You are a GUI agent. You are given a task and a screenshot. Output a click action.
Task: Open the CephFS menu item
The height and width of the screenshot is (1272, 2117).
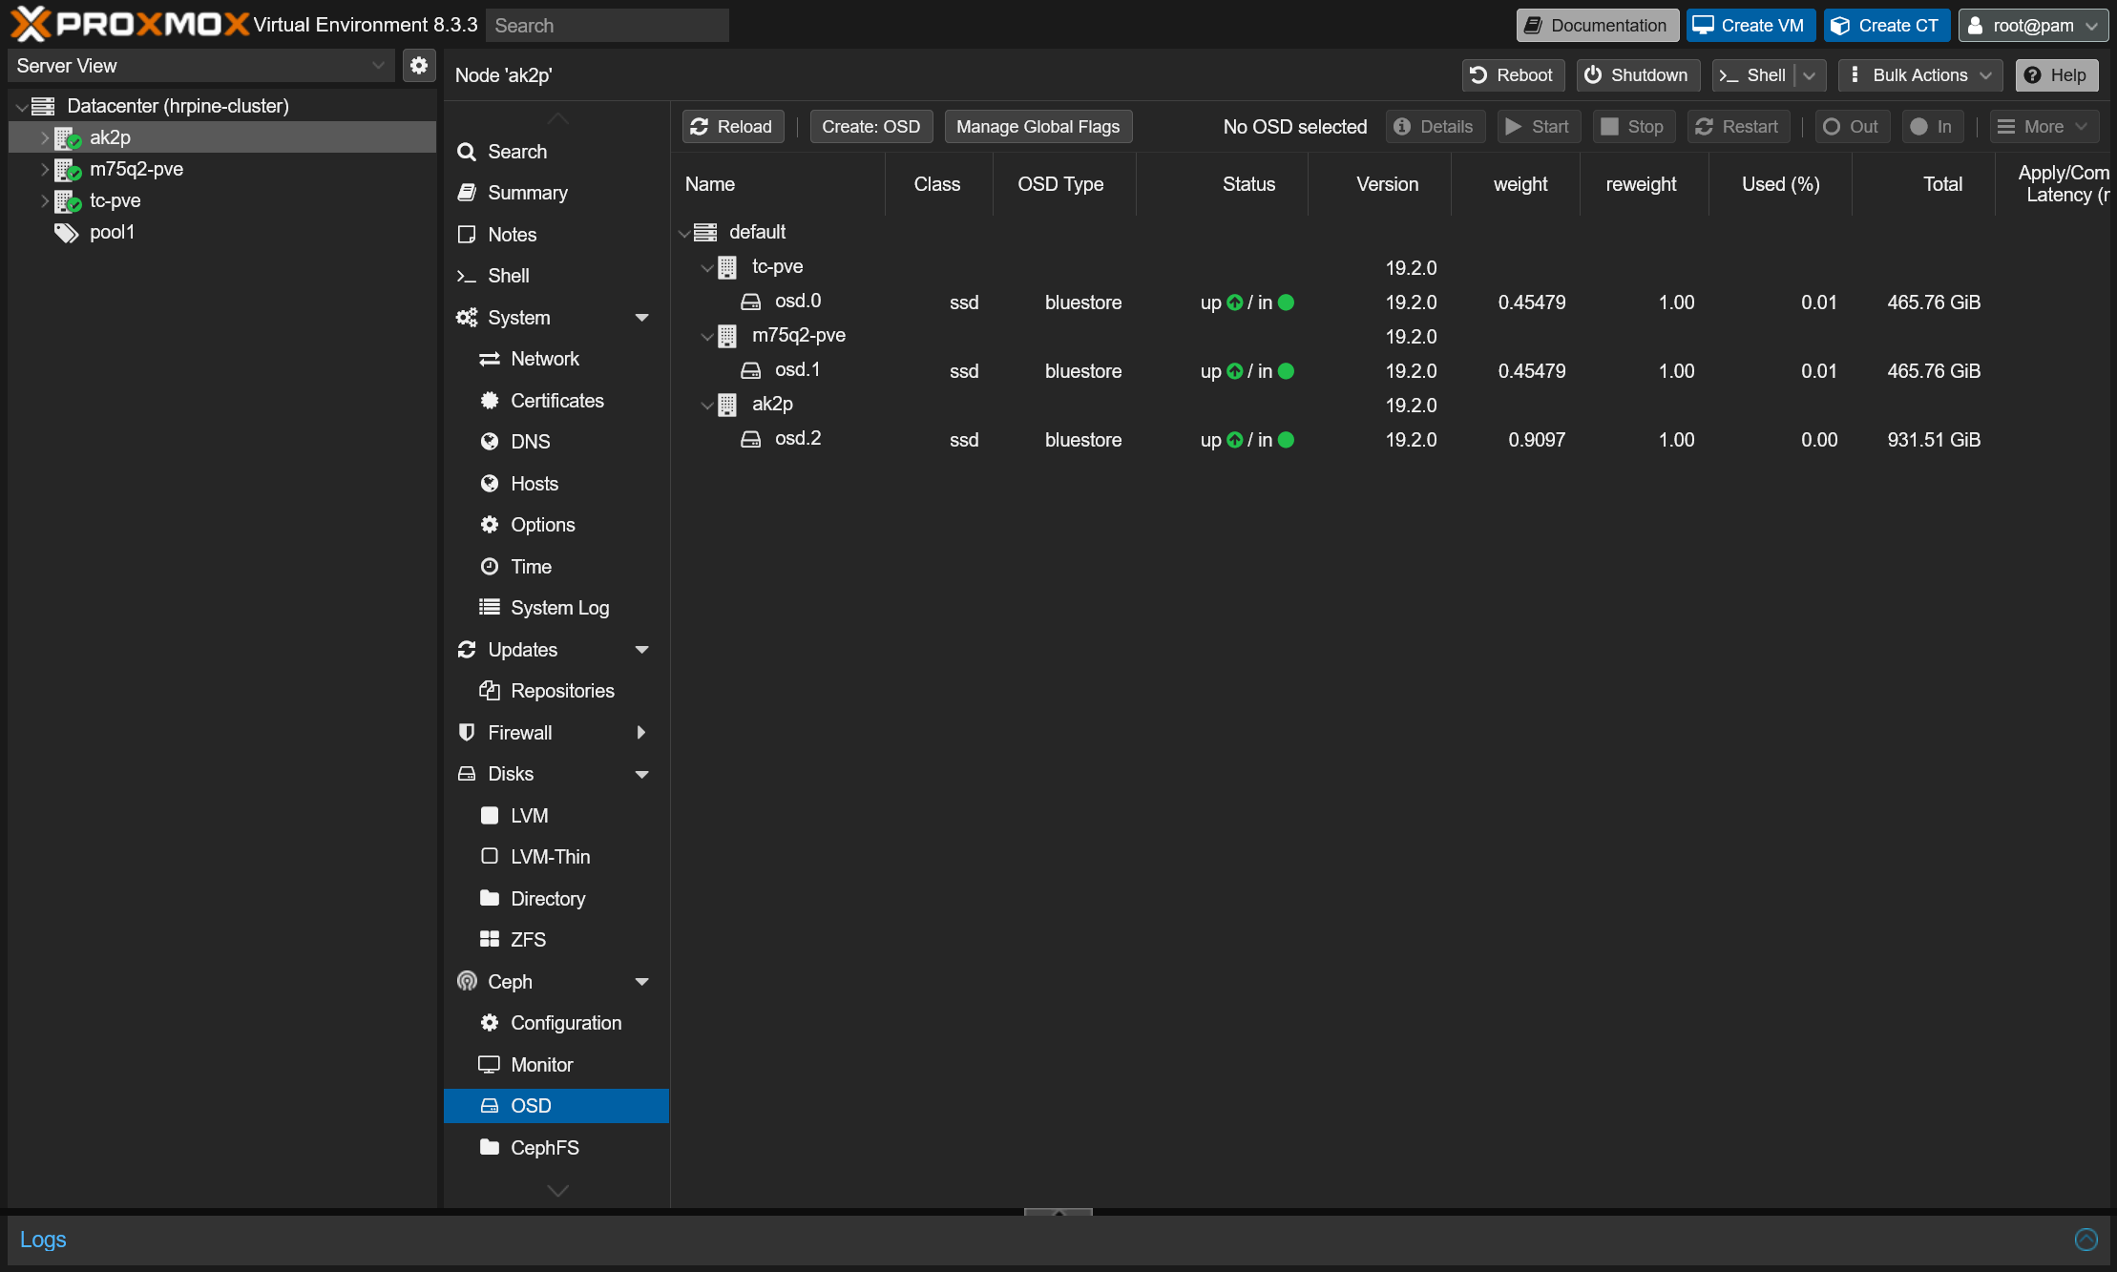click(556, 1147)
